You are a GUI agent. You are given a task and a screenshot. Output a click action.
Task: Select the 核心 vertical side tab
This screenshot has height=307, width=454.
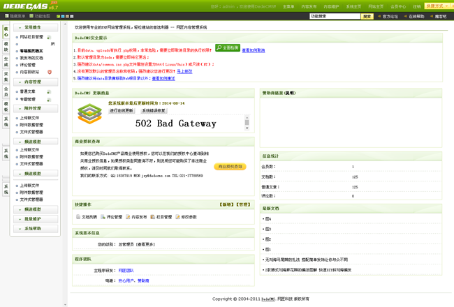(6, 32)
